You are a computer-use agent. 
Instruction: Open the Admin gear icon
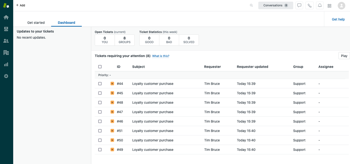point(6,76)
